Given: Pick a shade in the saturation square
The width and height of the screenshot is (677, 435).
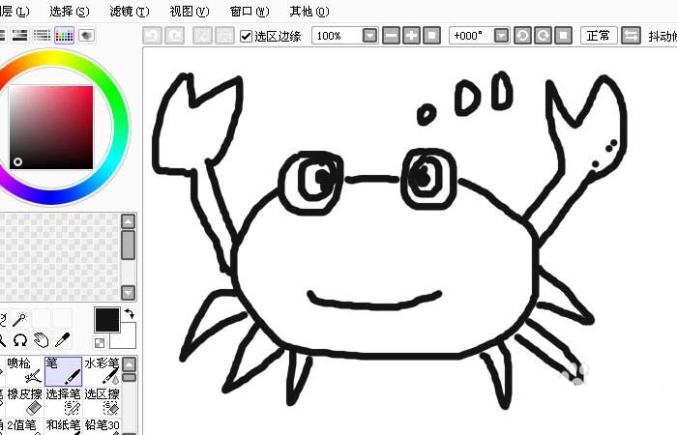Looking at the screenshot, I should coord(51,128).
